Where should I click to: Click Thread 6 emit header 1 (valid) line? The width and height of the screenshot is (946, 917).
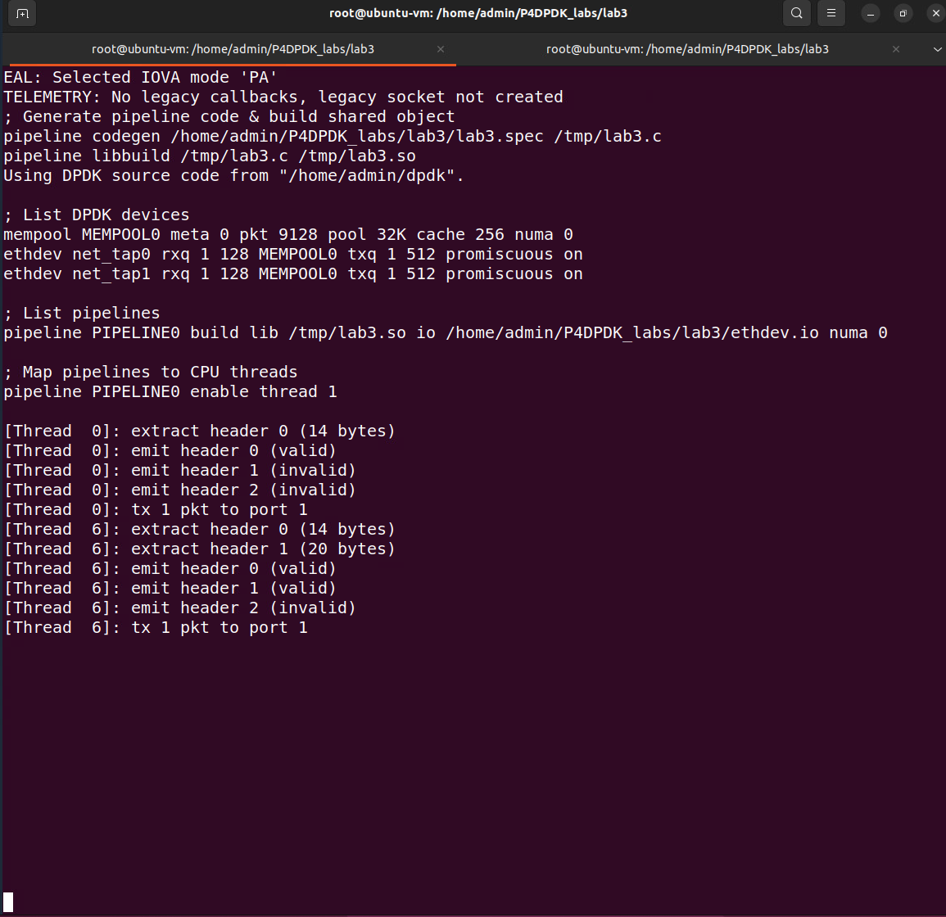pyautogui.click(x=170, y=588)
